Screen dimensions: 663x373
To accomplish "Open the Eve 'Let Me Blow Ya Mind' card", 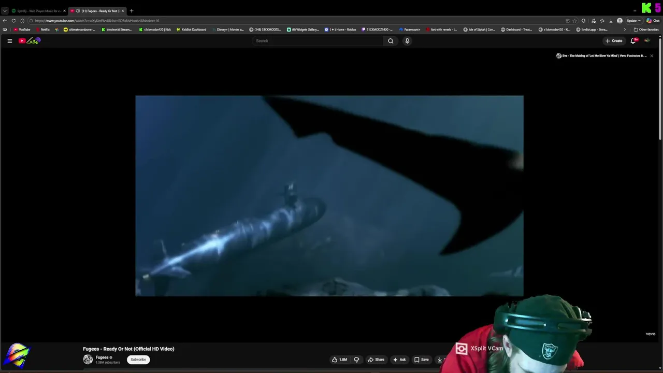I will [x=601, y=56].
